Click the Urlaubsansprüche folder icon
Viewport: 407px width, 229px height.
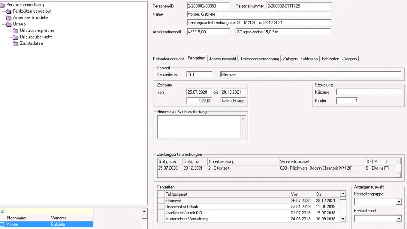click(x=15, y=31)
